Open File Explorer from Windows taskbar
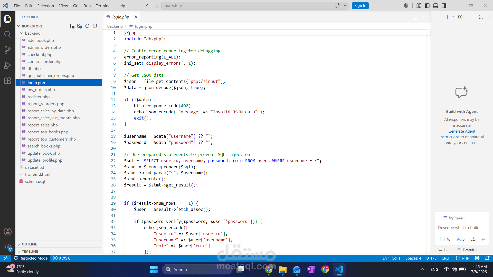The height and width of the screenshot is (277, 493). tap(282, 270)
